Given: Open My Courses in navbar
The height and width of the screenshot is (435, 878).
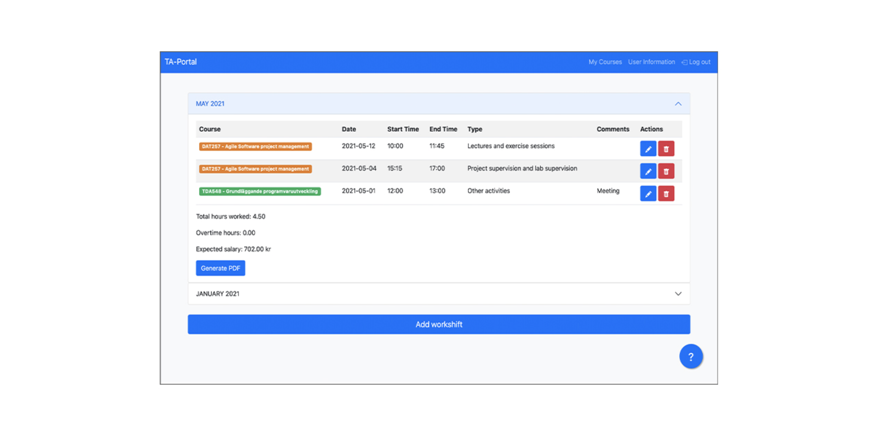Looking at the screenshot, I should click(x=605, y=62).
